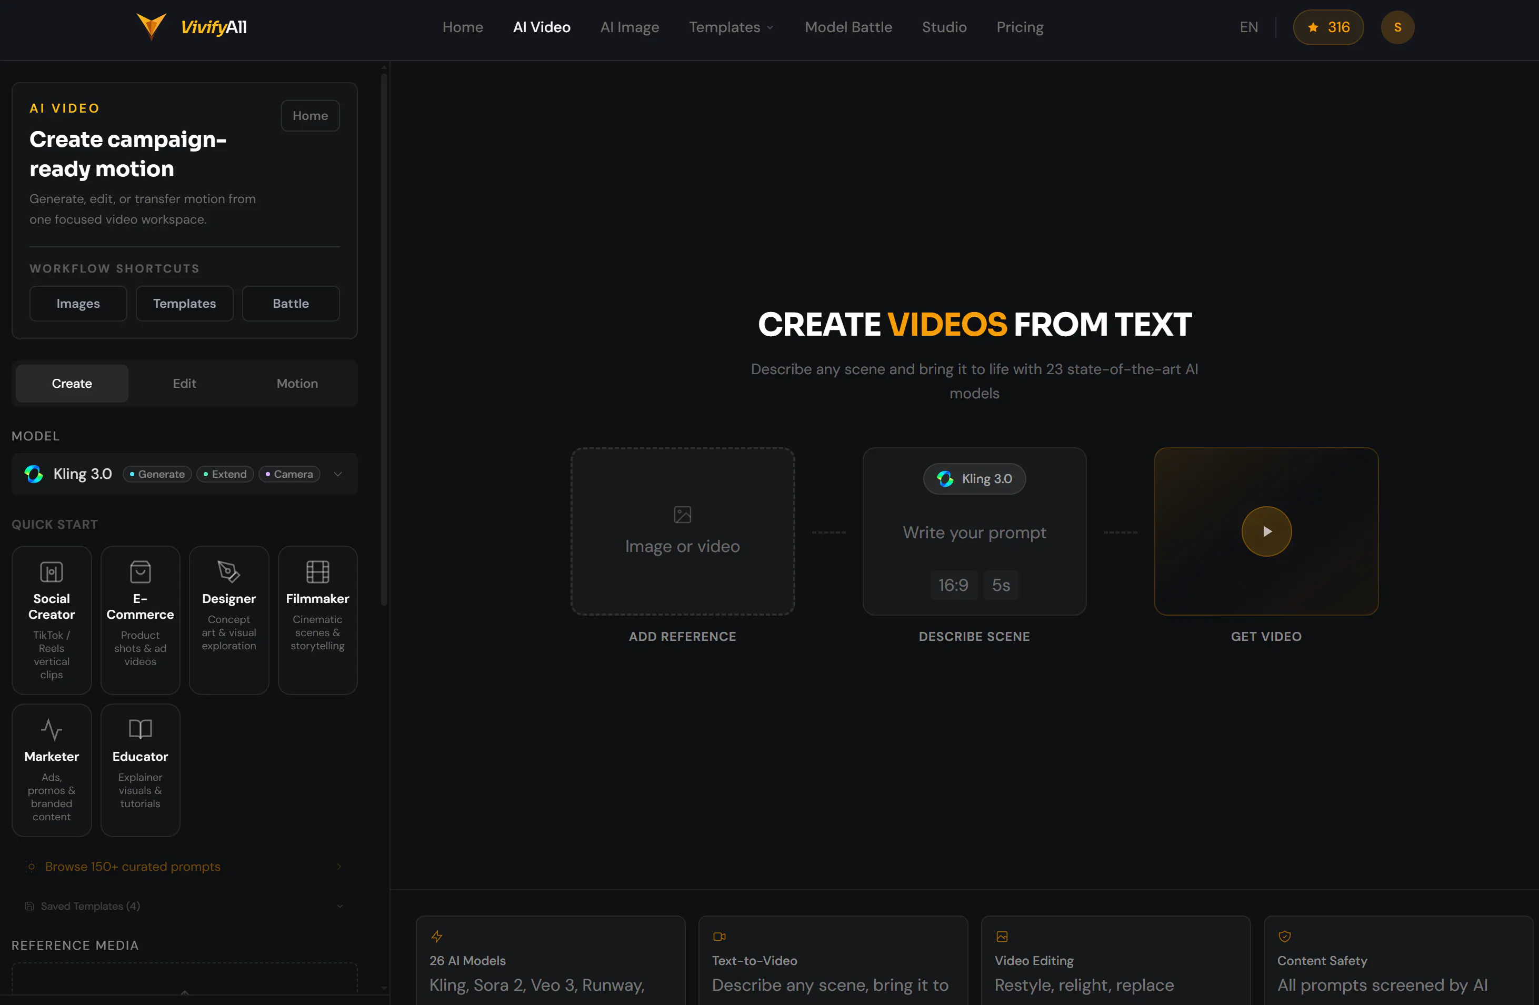Select the 5s duration chip
1539x1005 pixels.
1001,585
